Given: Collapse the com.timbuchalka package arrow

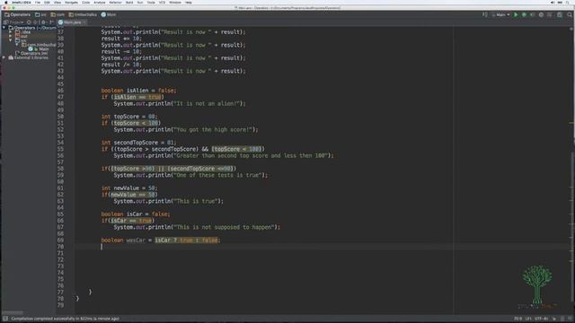Looking at the screenshot, I should tap(17, 45).
